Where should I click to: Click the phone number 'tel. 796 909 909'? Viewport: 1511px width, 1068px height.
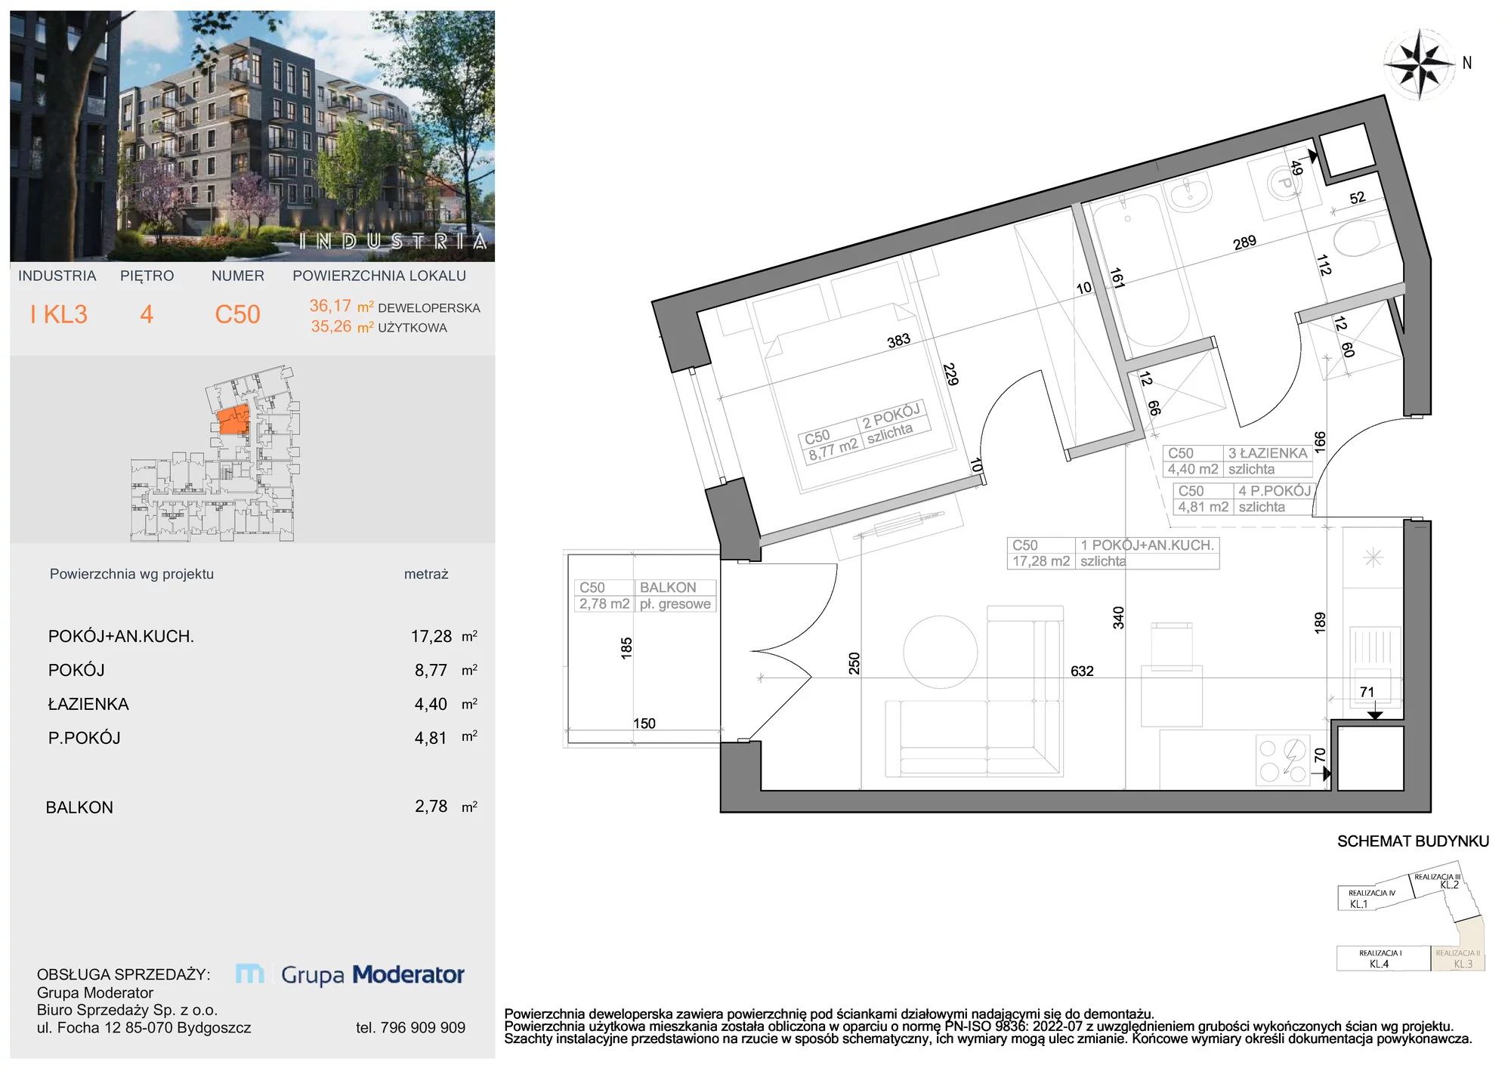(x=410, y=1028)
